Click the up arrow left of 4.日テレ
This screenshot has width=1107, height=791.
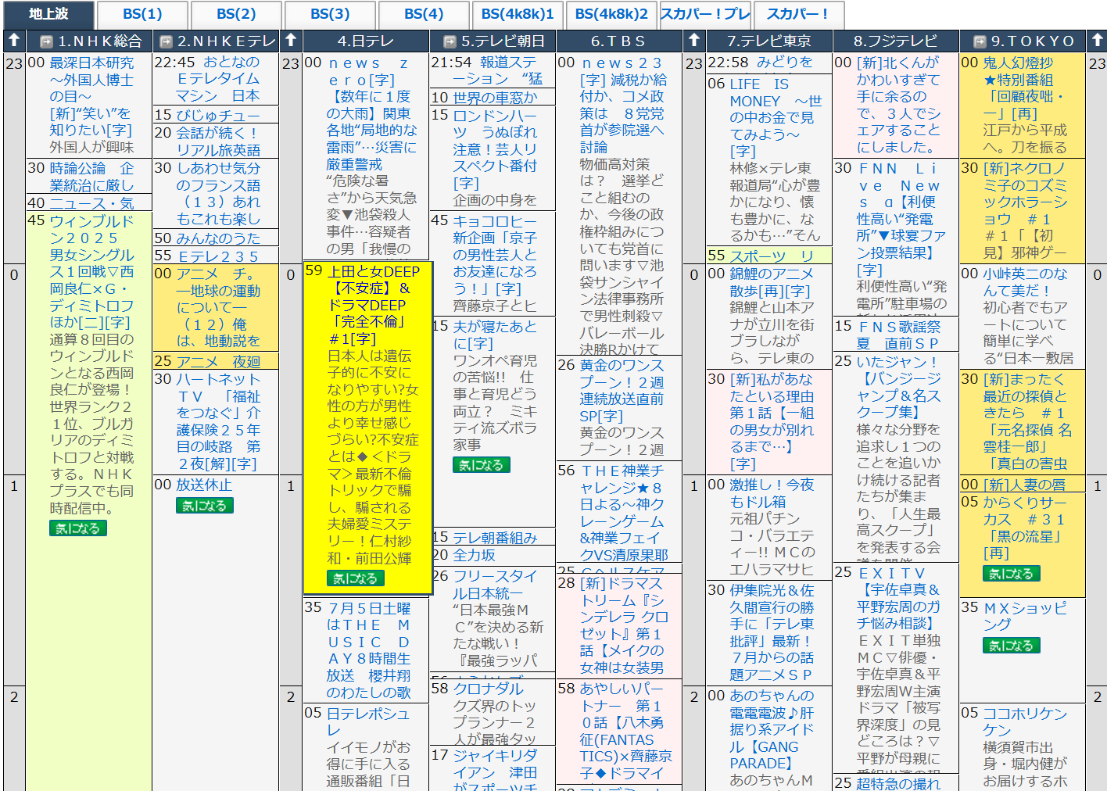pyautogui.click(x=291, y=41)
